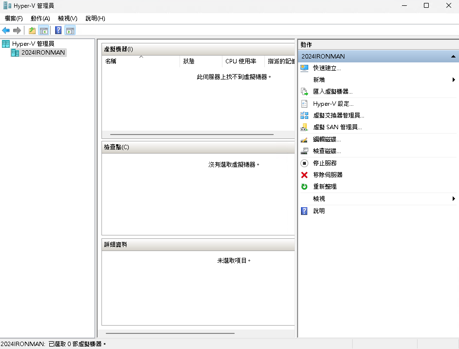The height and width of the screenshot is (349, 459).
Task: Click the 沒有選取虛擬機器 message
Action: tap(234, 165)
